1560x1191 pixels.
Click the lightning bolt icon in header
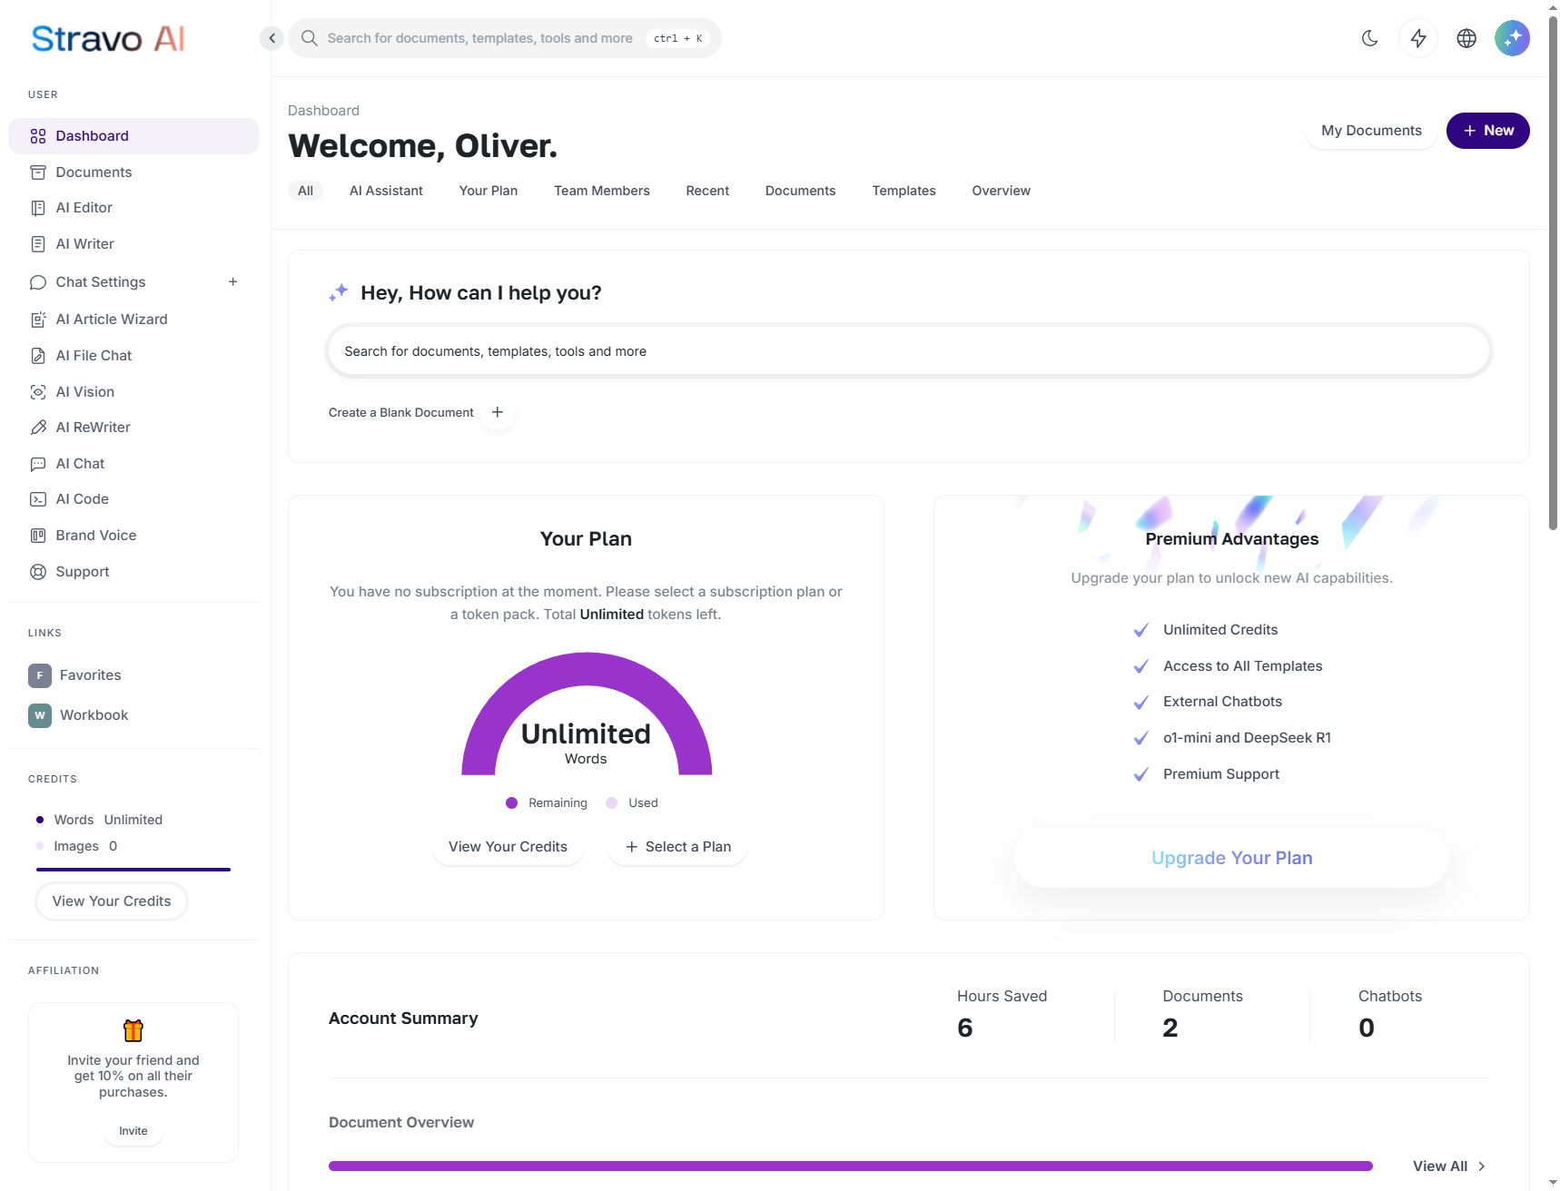click(x=1417, y=38)
